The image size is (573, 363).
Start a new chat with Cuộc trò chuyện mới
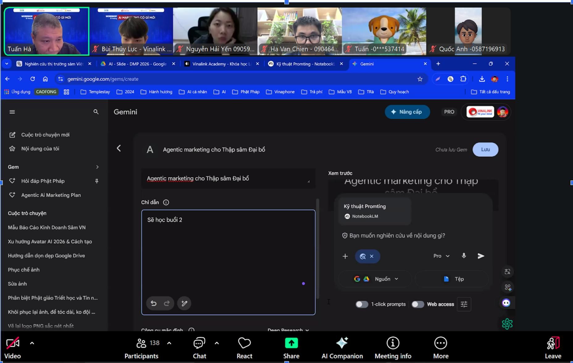(x=45, y=134)
